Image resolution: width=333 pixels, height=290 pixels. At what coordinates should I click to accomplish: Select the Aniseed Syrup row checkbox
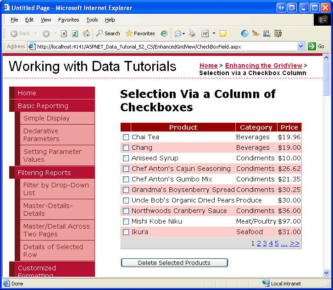126,158
